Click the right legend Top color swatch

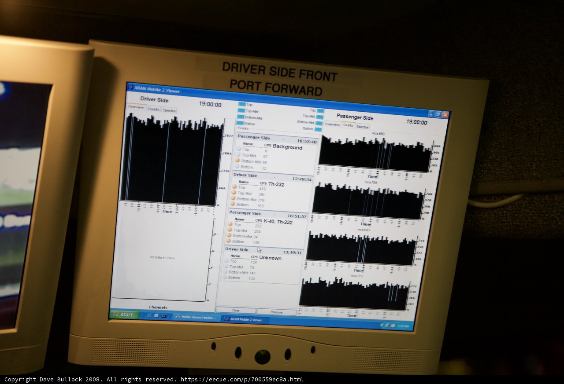point(320,111)
